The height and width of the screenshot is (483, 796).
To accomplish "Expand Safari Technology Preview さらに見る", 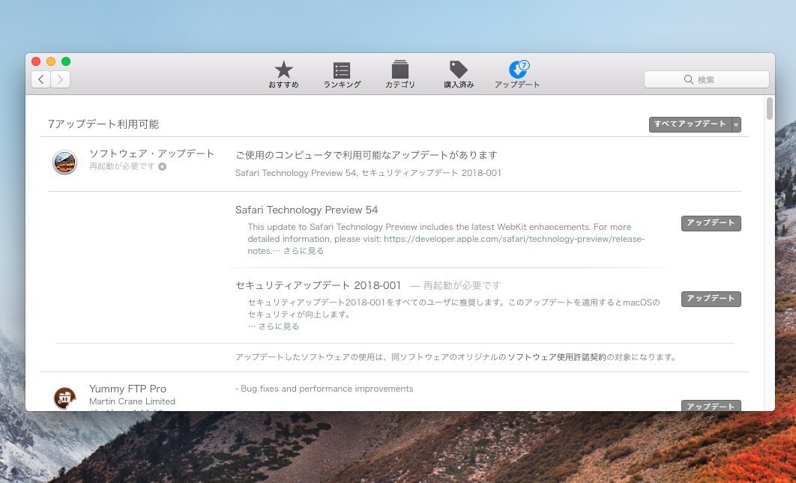I will click(303, 251).
